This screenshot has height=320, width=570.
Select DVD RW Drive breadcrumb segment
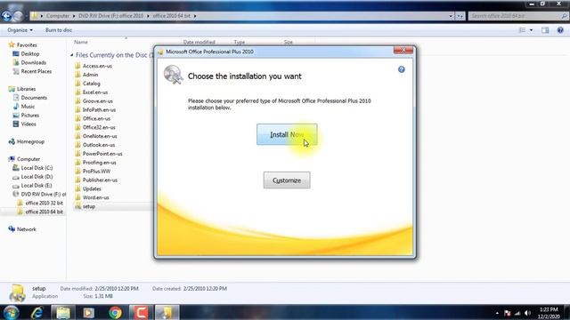(110, 16)
